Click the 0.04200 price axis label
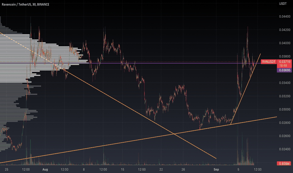Viewport: 293px width, 173px height. 285,30
